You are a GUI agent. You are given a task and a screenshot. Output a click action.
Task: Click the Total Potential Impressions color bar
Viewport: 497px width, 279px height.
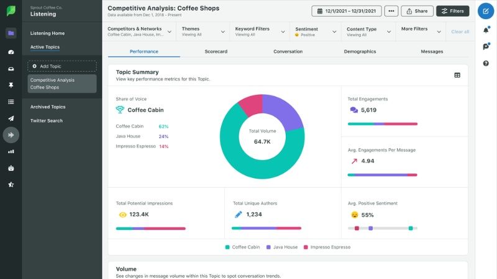tap(151, 228)
